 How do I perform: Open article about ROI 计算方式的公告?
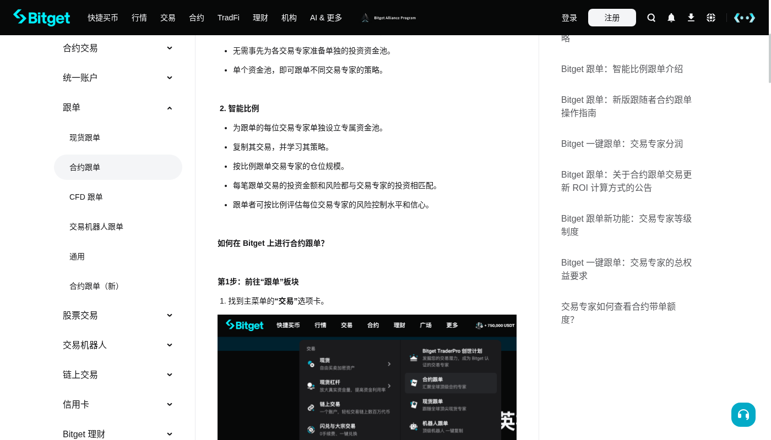pos(626,181)
